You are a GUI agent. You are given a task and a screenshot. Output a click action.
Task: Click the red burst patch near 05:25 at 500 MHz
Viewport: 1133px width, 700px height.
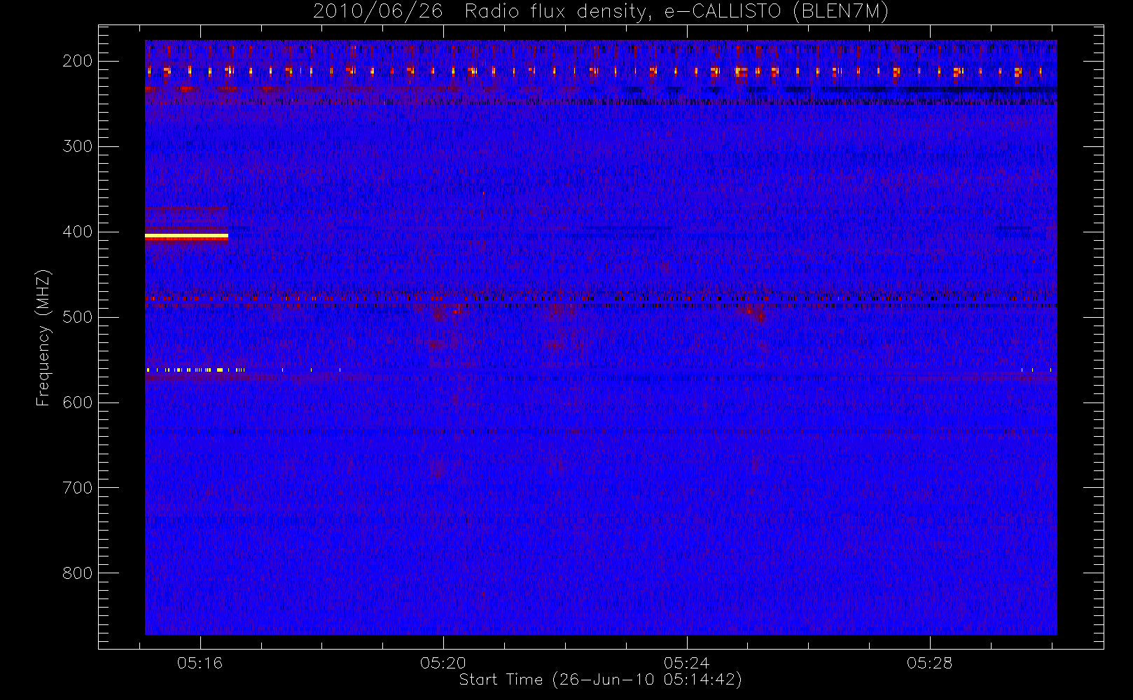[x=756, y=313]
